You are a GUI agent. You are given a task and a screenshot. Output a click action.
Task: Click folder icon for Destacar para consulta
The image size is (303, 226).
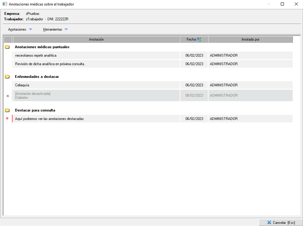click(x=7, y=110)
